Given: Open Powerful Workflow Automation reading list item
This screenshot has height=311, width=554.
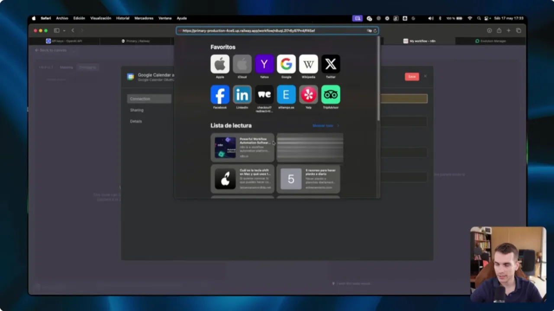Looking at the screenshot, I should coord(242,147).
